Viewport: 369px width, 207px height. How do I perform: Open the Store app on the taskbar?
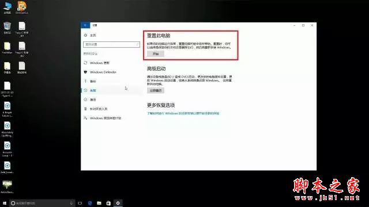tap(108, 203)
